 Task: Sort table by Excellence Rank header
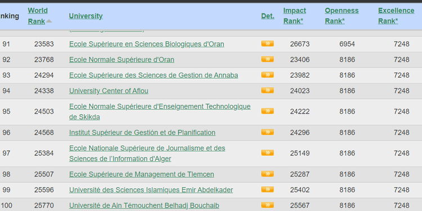click(396, 16)
